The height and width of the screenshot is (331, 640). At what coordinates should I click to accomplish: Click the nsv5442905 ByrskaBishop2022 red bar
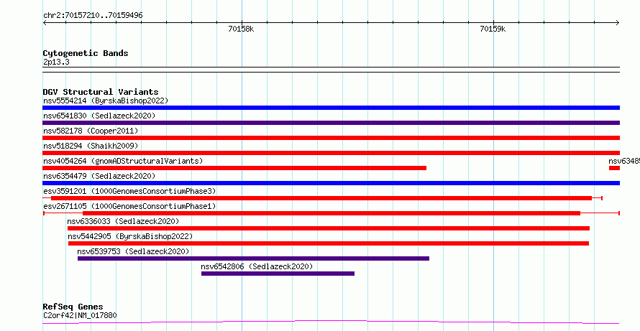coord(329,243)
